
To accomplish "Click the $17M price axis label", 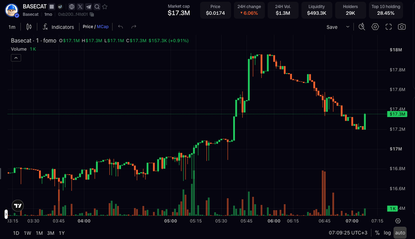I will point(395,149).
